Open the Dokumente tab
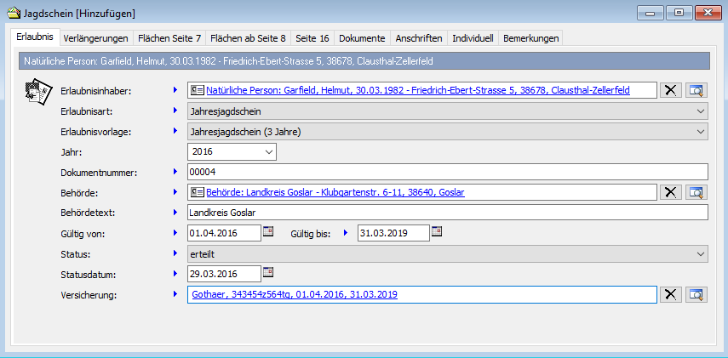The height and width of the screenshot is (358, 728). (x=362, y=38)
